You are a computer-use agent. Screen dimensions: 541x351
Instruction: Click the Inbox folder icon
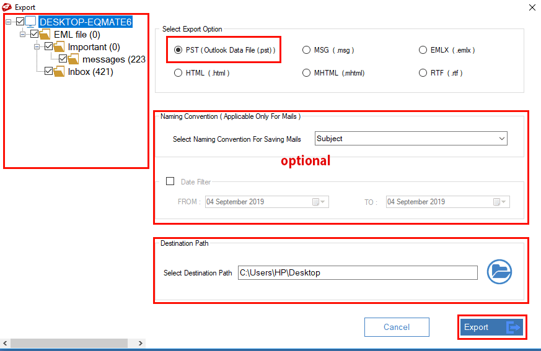click(x=59, y=72)
